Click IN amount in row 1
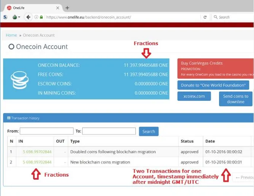Viewport: 254px width, 196px height. 37,152
